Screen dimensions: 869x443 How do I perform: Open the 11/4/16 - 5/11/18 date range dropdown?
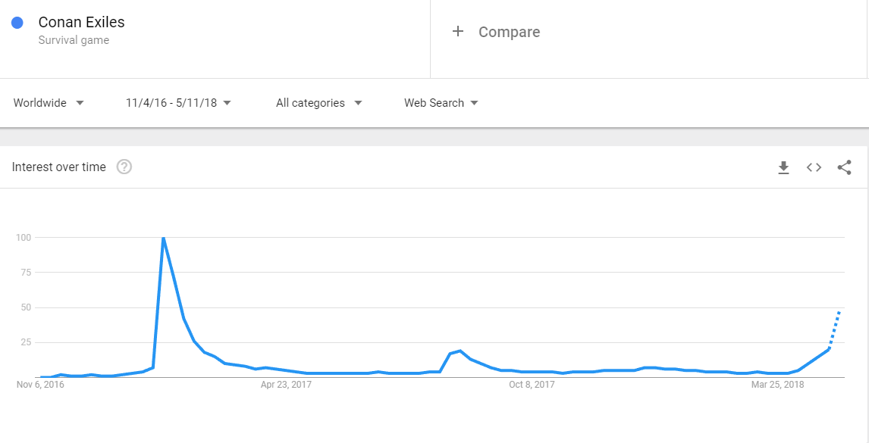178,103
